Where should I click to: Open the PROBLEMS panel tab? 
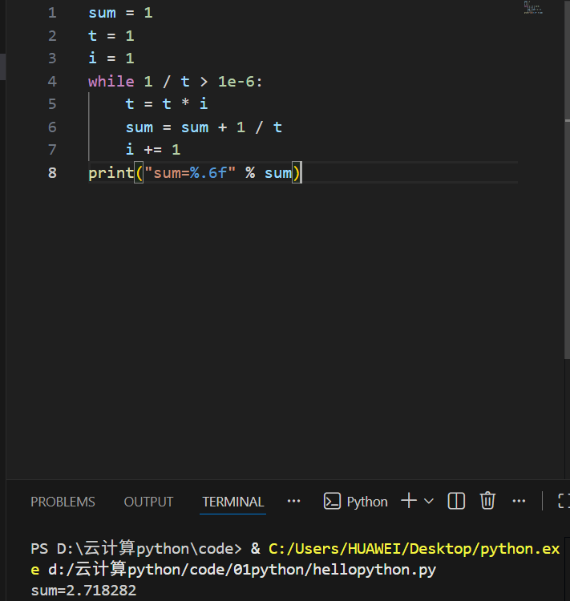(x=63, y=502)
